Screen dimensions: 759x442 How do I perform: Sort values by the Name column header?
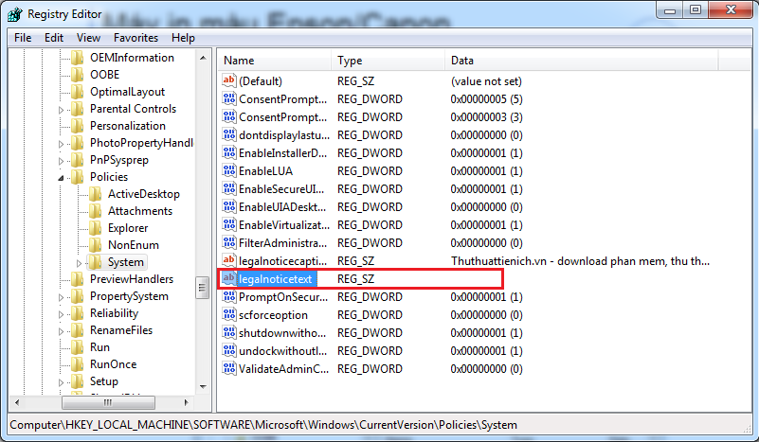pos(275,61)
